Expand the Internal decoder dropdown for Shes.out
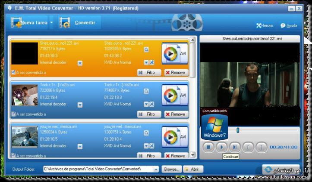This screenshot has width=312, height=182. tap(80, 63)
